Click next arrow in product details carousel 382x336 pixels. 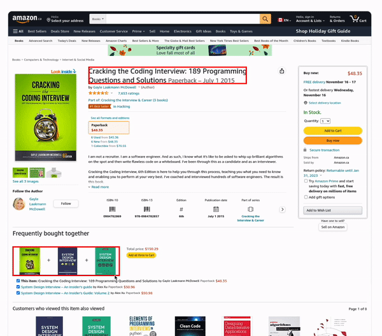282,209
